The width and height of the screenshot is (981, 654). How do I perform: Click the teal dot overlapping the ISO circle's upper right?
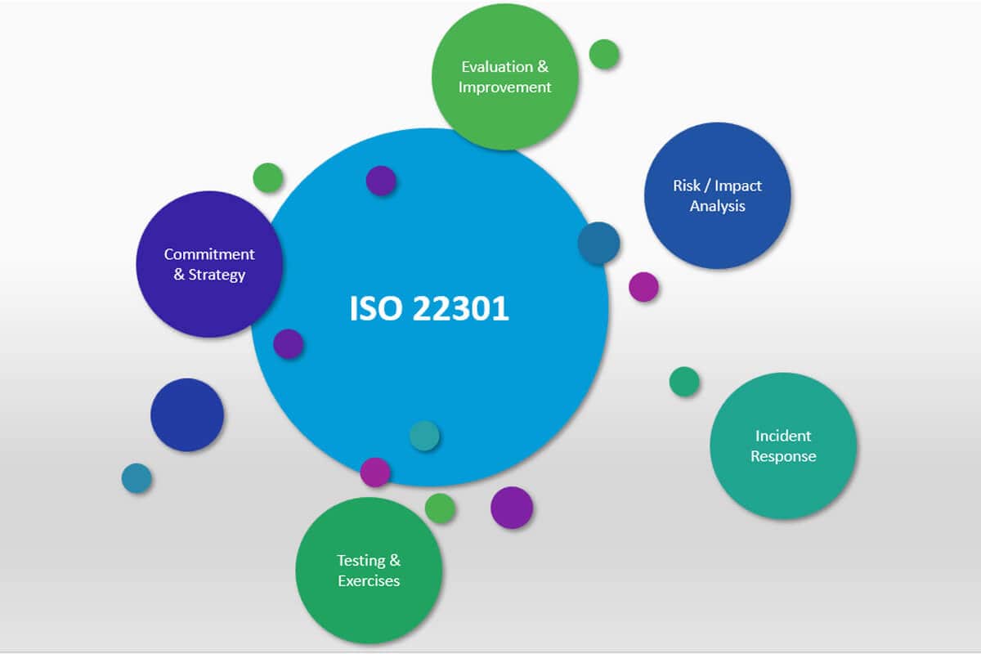click(x=598, y=244)
